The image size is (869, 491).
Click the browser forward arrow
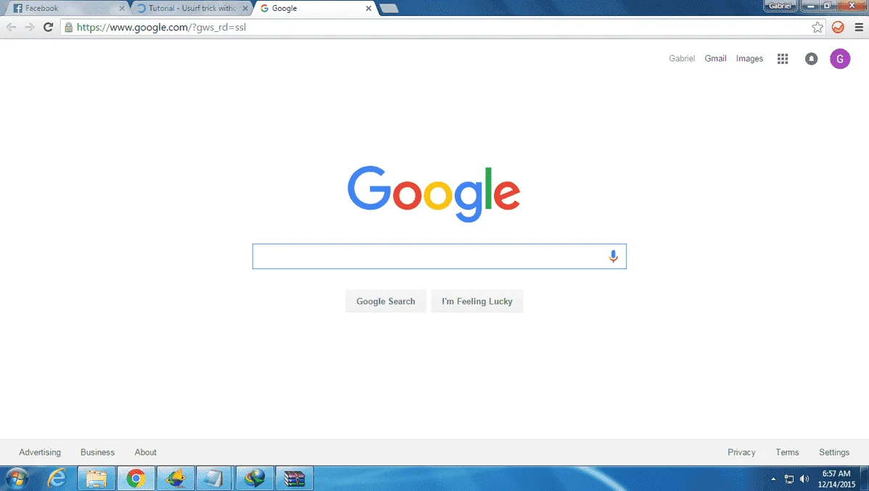[29, 27]
